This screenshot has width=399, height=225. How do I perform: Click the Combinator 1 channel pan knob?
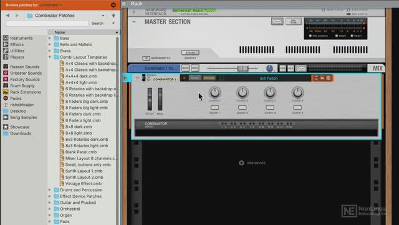click(269, 68)
